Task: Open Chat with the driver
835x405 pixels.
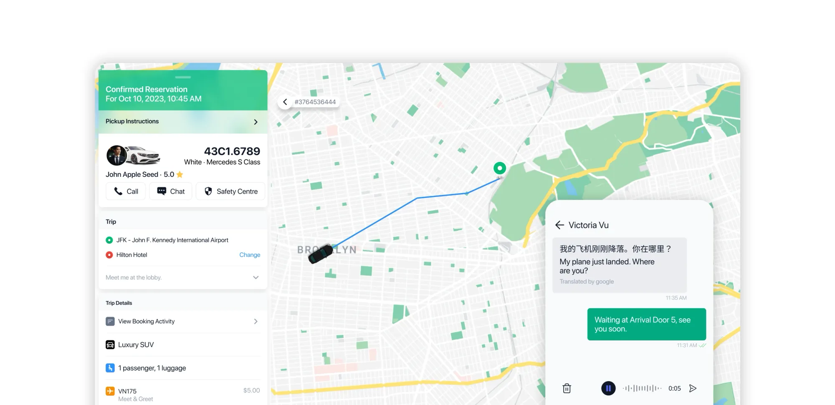Action: pos(171,191)
